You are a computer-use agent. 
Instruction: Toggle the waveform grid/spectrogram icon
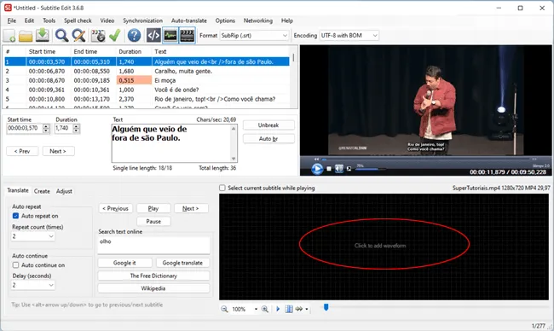289,309
